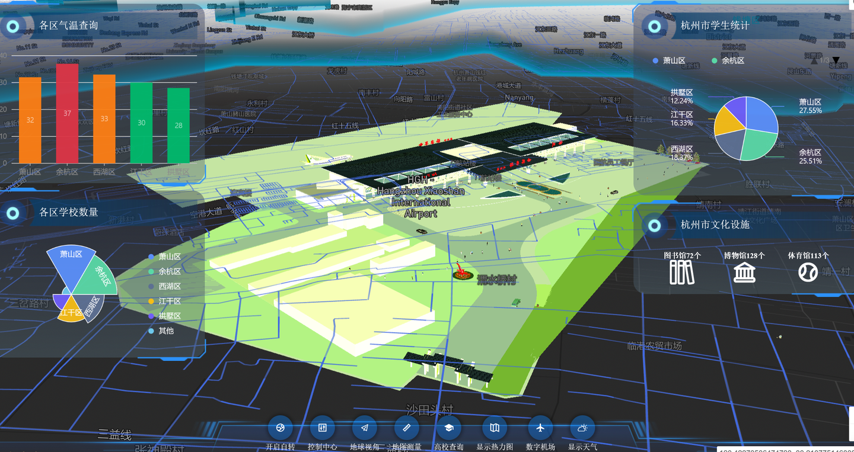Image resolution: width=854 pixels, height=452 pixels.
Task: Click the down triangle next to 1/3 pager
Action: [x=836, y=60]
